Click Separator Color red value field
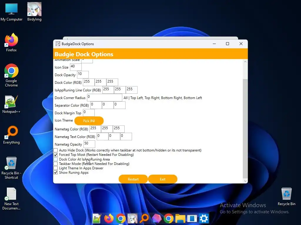This screenshot has width=301, height=225. (96, 105)
